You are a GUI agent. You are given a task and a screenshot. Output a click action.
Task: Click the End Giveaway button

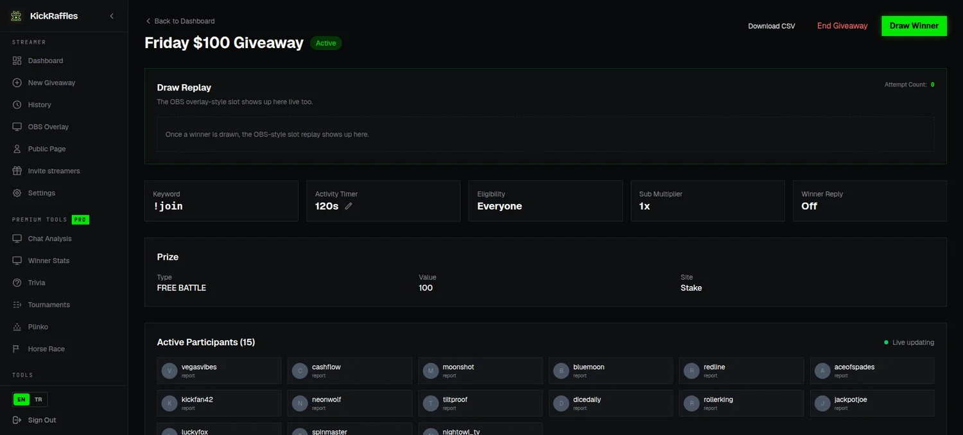click(x=842, y=26)
